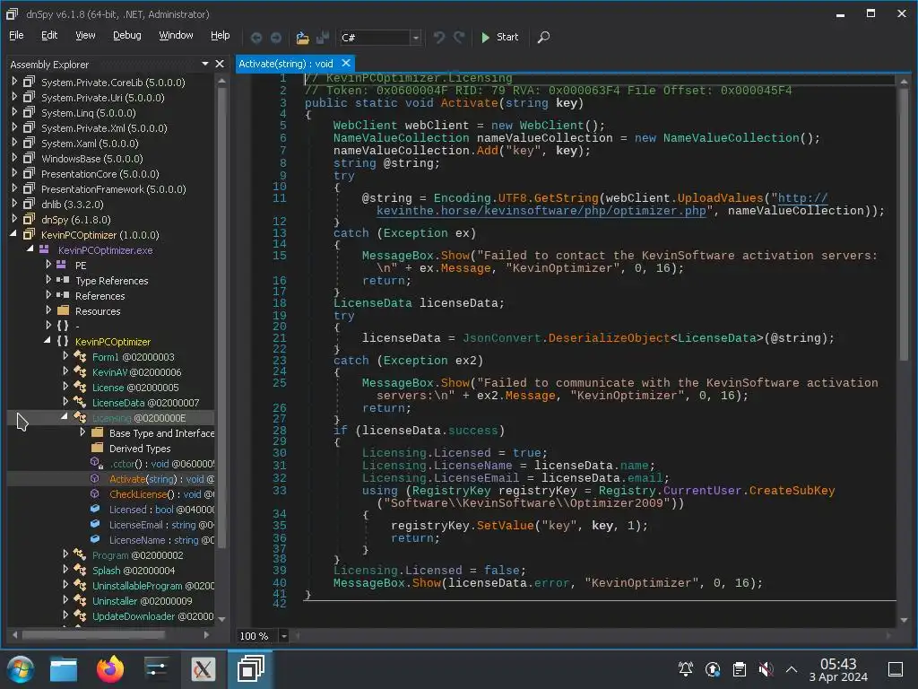Open the search magnifier tool

click(543, 38)
